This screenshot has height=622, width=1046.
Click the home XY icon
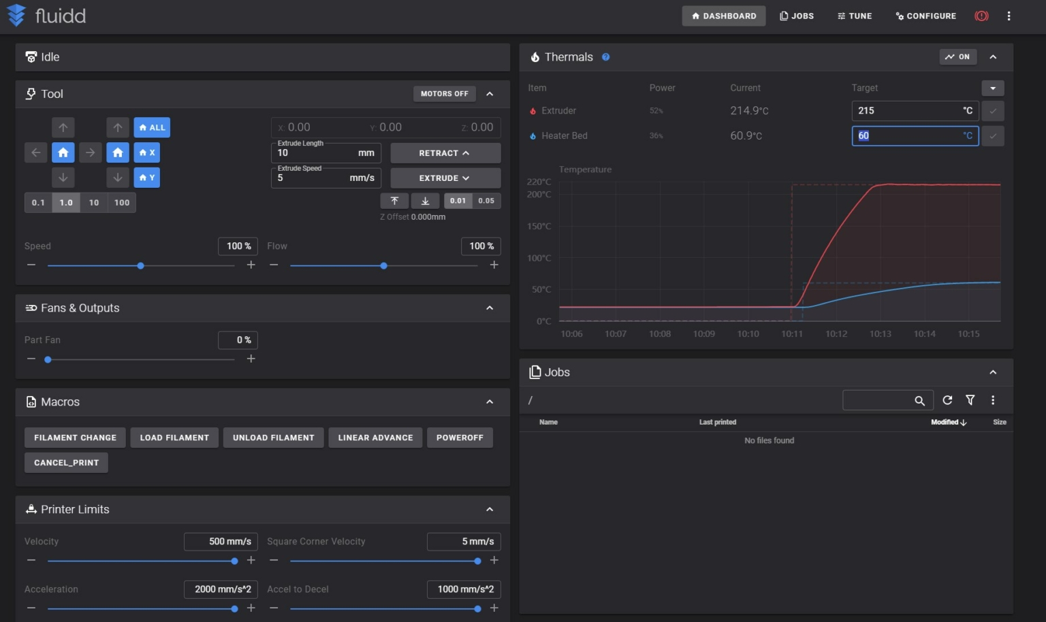(63, 152)
